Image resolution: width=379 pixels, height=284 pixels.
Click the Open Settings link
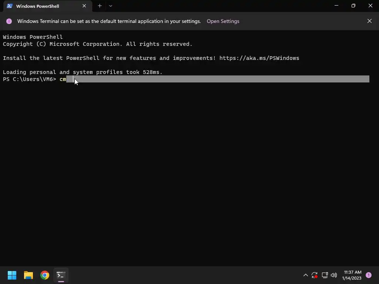tap(223, 21)
